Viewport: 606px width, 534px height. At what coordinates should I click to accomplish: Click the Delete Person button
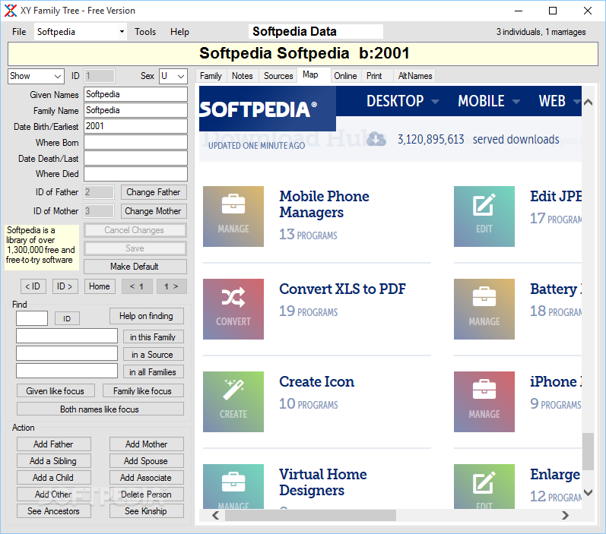(147, 495)
